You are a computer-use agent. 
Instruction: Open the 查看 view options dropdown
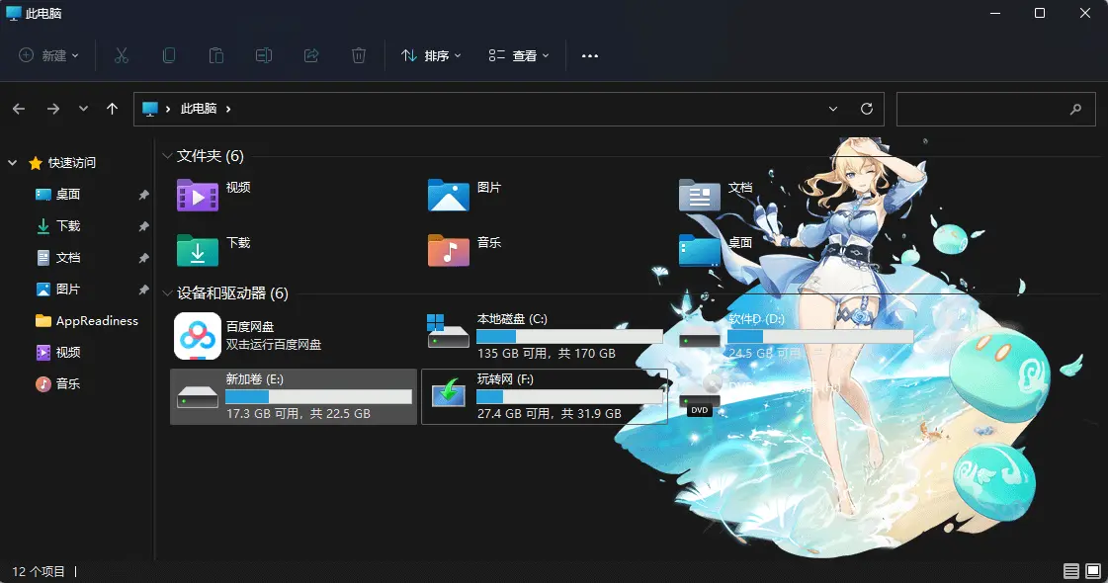[x=517, y=55]
